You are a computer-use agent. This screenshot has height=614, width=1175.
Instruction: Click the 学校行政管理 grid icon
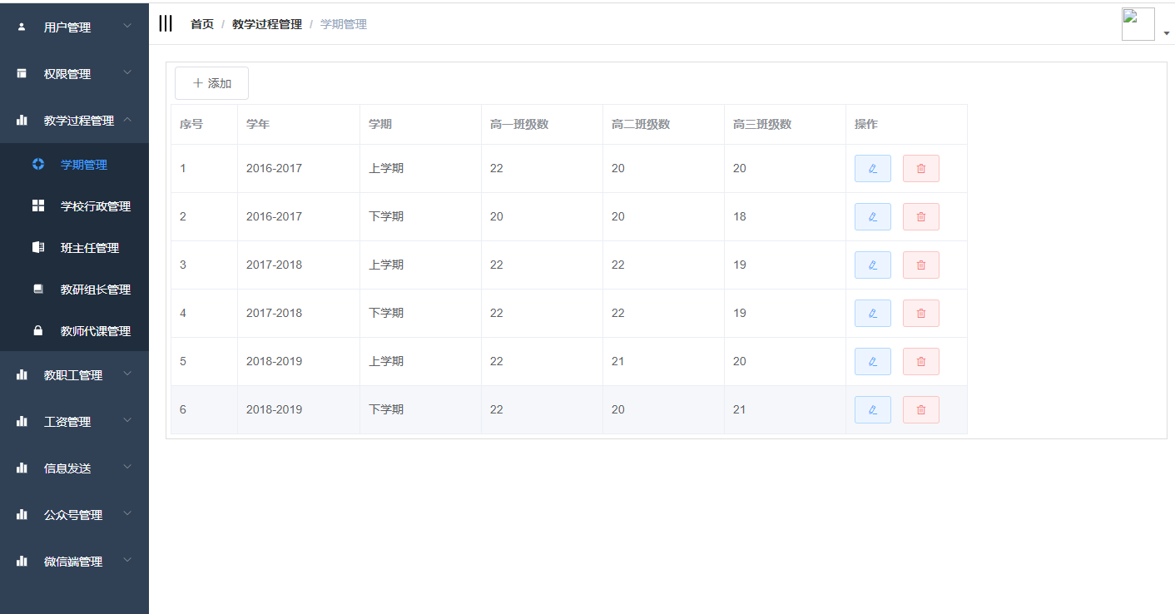click(x=38, y=205)
